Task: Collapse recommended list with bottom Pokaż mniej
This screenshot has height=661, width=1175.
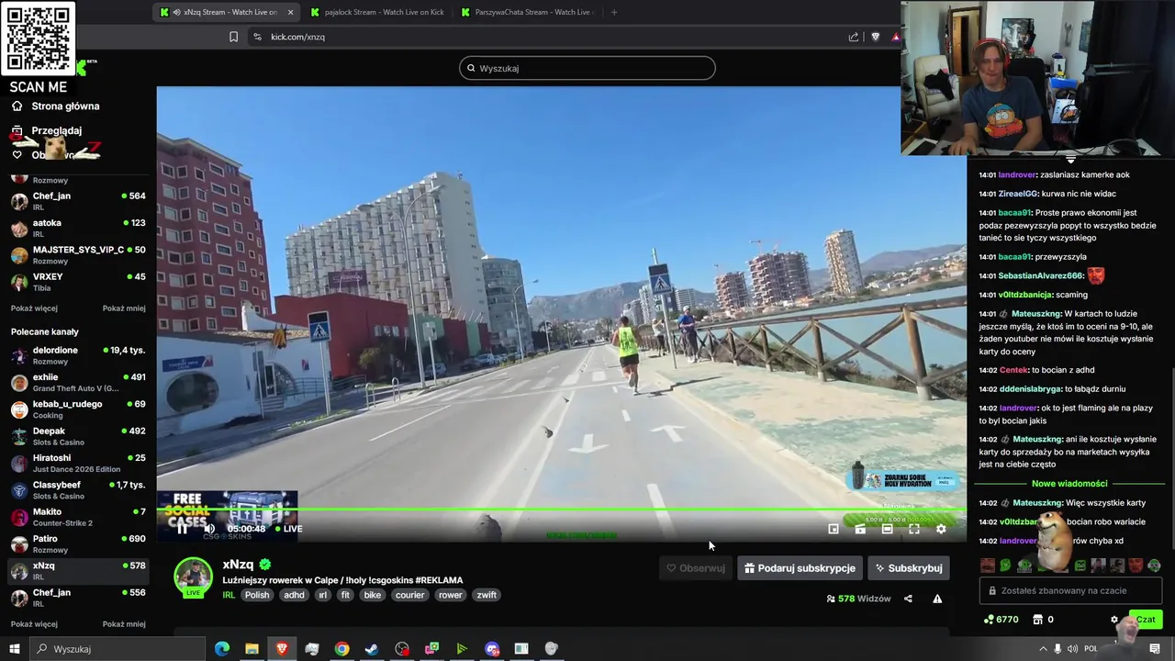Action: (124, 624)
